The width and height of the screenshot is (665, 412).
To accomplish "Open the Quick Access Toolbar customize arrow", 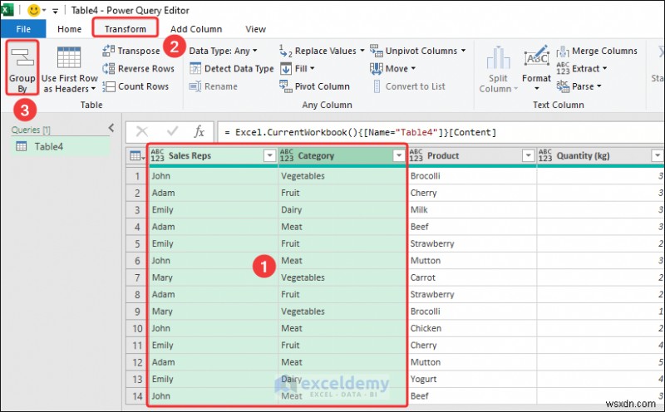I will tap(55, 11).
